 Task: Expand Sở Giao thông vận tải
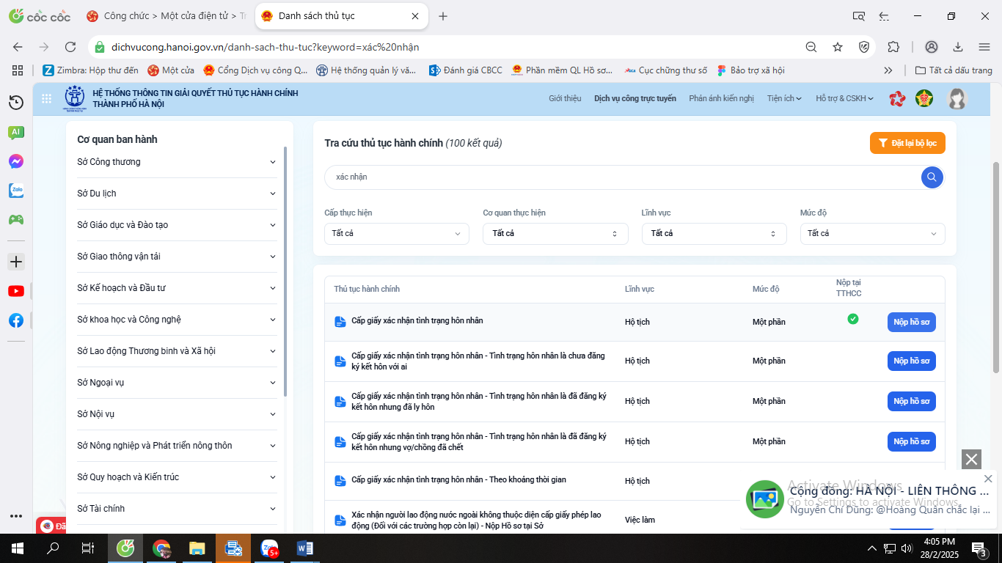177,257
